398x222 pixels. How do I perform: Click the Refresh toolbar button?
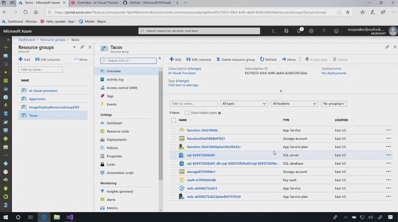click(x=268, y=60)
